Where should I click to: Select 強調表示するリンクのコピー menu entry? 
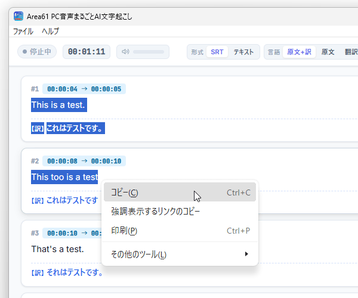180,212
